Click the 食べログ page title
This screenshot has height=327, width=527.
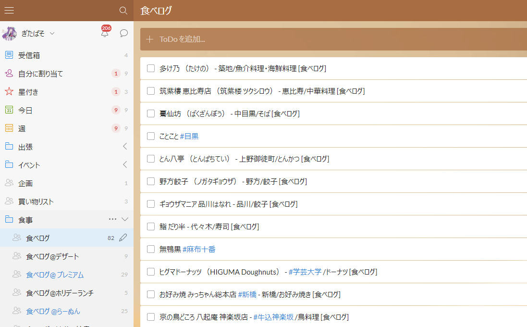tap(156, 11)
